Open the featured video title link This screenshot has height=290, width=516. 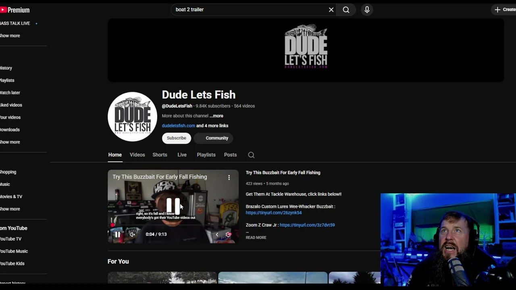pos(283,173)
